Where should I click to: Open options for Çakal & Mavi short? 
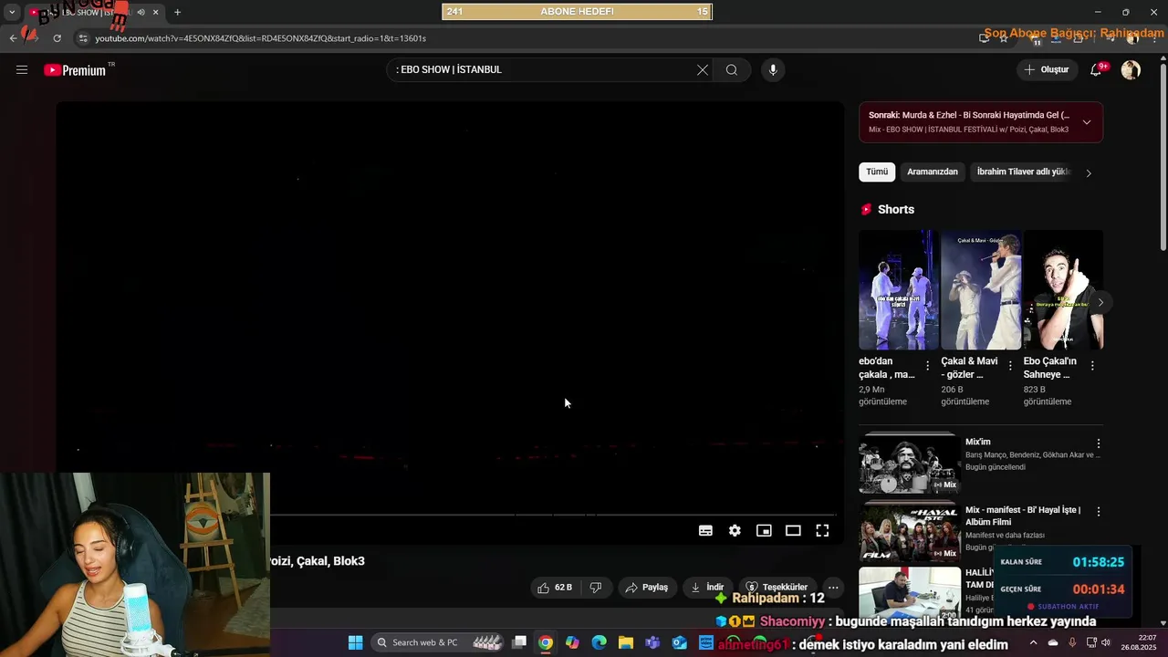1010,366
